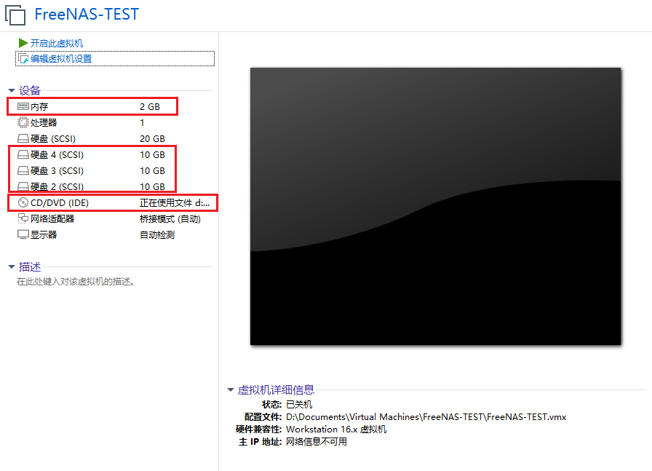Select the 显示器 label
Image resolution: width=652 pixels, height=471 pixels.
tap(44, 234)
